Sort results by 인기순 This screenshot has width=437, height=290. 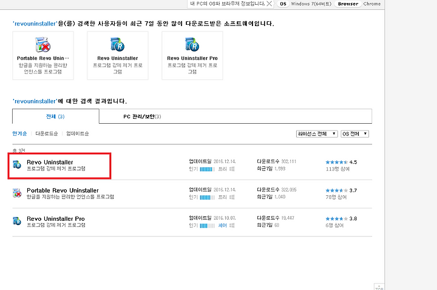[19, 133]
